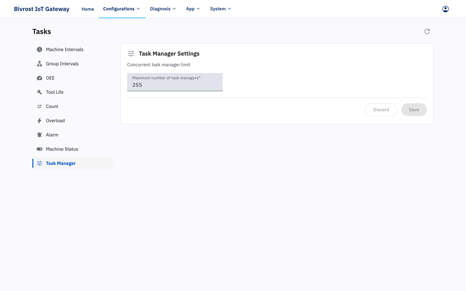This screenshot has width=466, height=291.
Task: Click the Tool Life wrench icon
Action: [39, 92]
